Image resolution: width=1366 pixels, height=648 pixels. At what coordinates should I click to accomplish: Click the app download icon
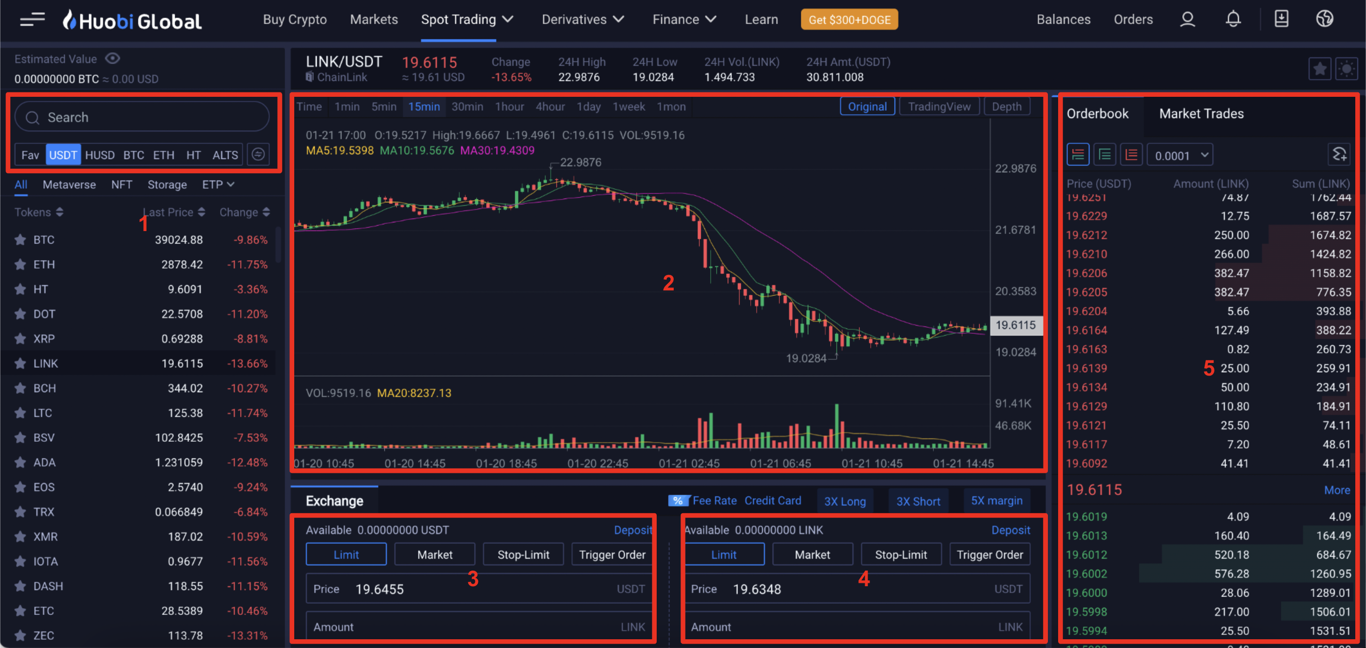[1281, 19]
